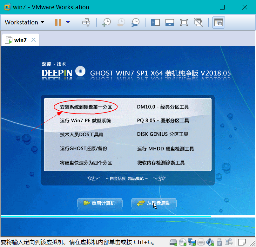Open DISK GENIUS partition tool
The height and width of the screenshot is (247, 256).
click(163, 134)
